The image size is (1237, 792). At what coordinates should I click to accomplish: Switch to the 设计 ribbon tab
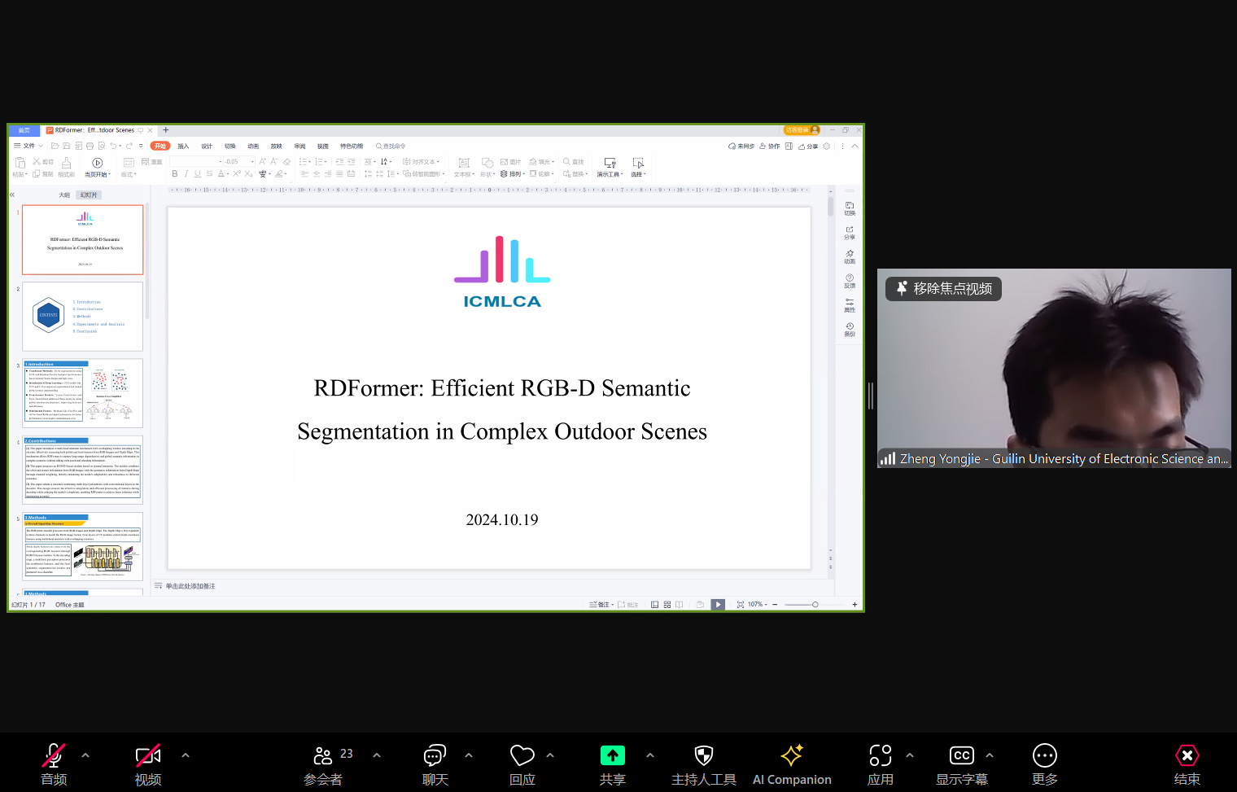(x=207, y=147)
